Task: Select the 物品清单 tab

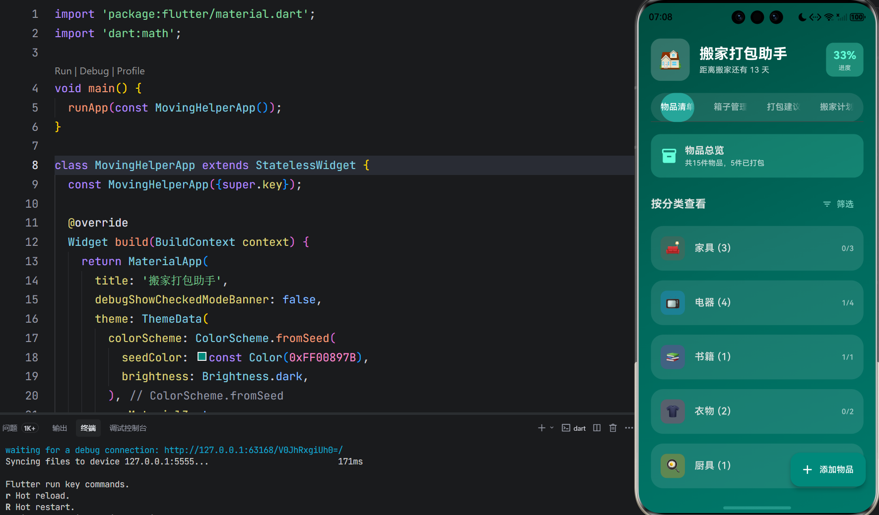Action: 677,107
